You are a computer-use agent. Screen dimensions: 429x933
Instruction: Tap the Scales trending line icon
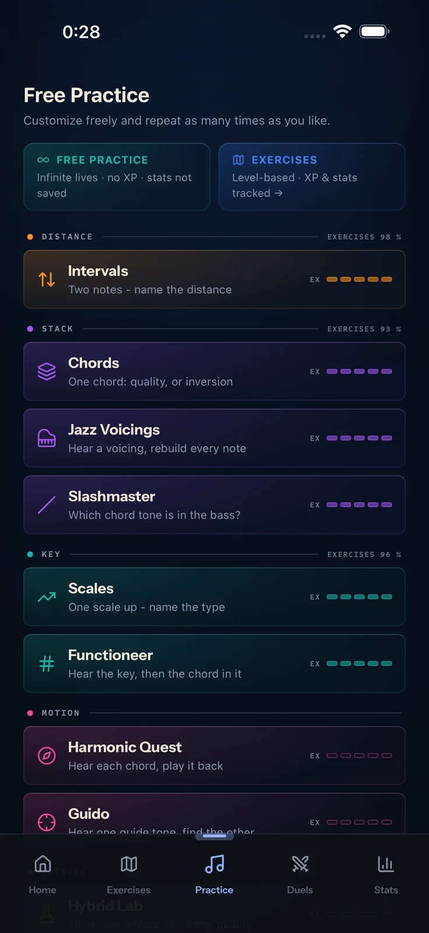click(47, 597)
